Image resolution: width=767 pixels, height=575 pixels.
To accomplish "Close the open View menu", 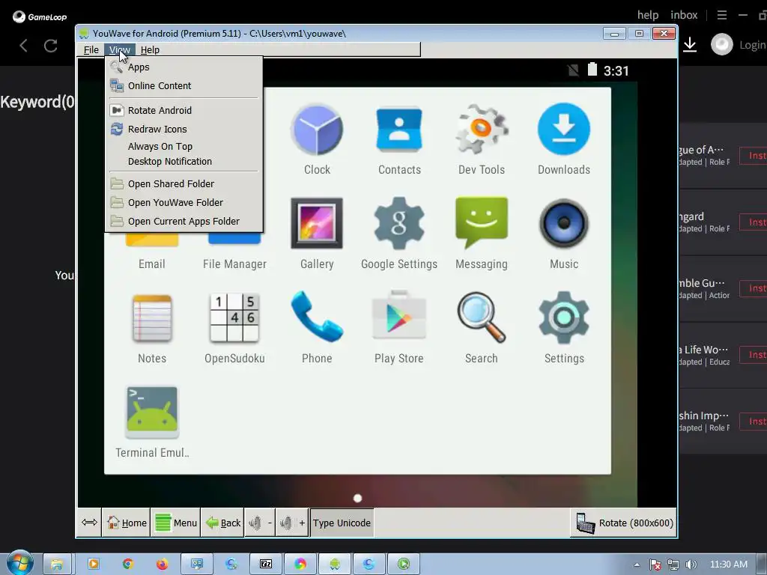I will [119, 50].
